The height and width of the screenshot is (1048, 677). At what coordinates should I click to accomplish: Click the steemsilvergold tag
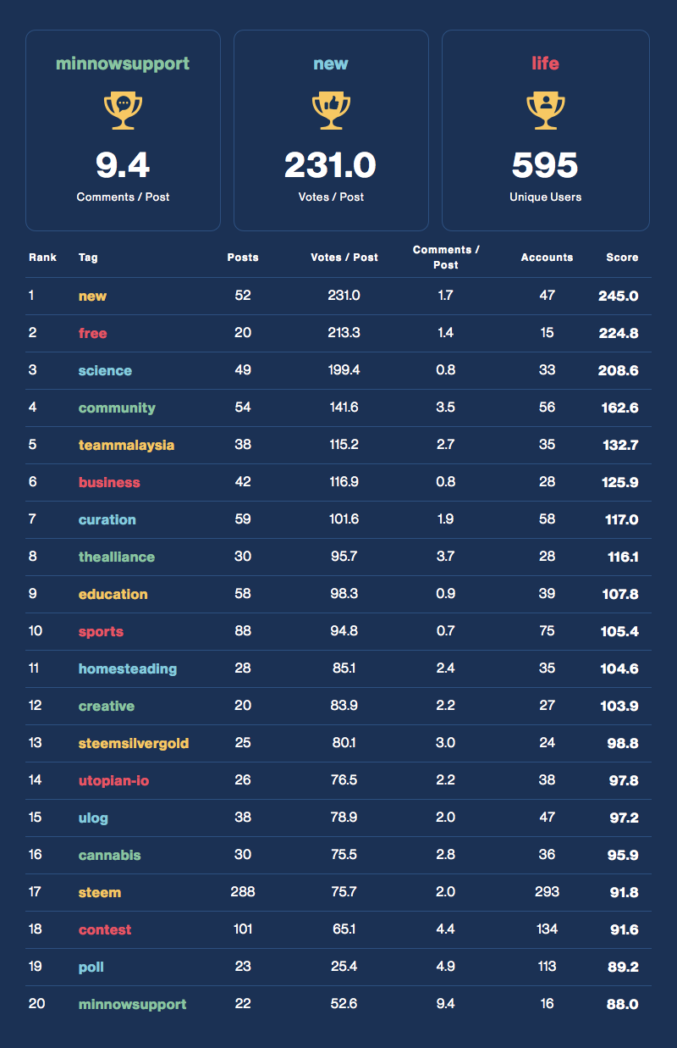click(134, 744)
